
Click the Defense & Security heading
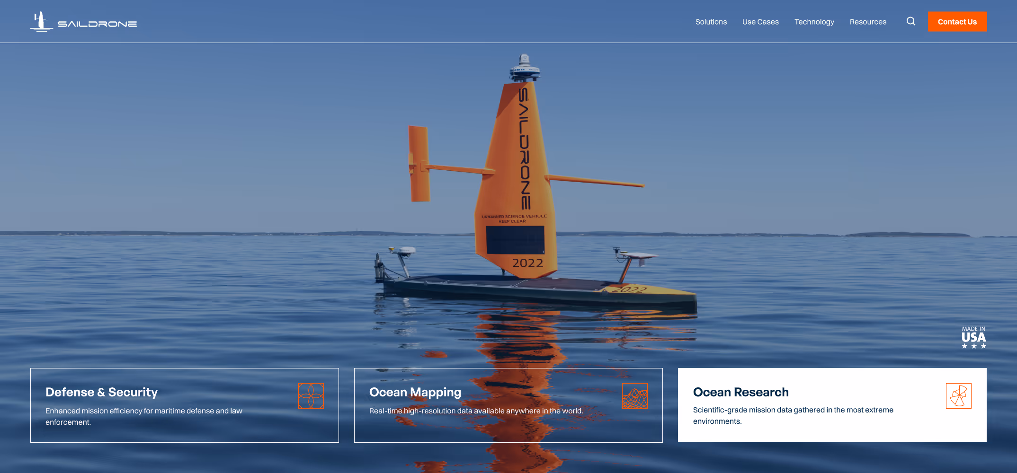point(101,392)
